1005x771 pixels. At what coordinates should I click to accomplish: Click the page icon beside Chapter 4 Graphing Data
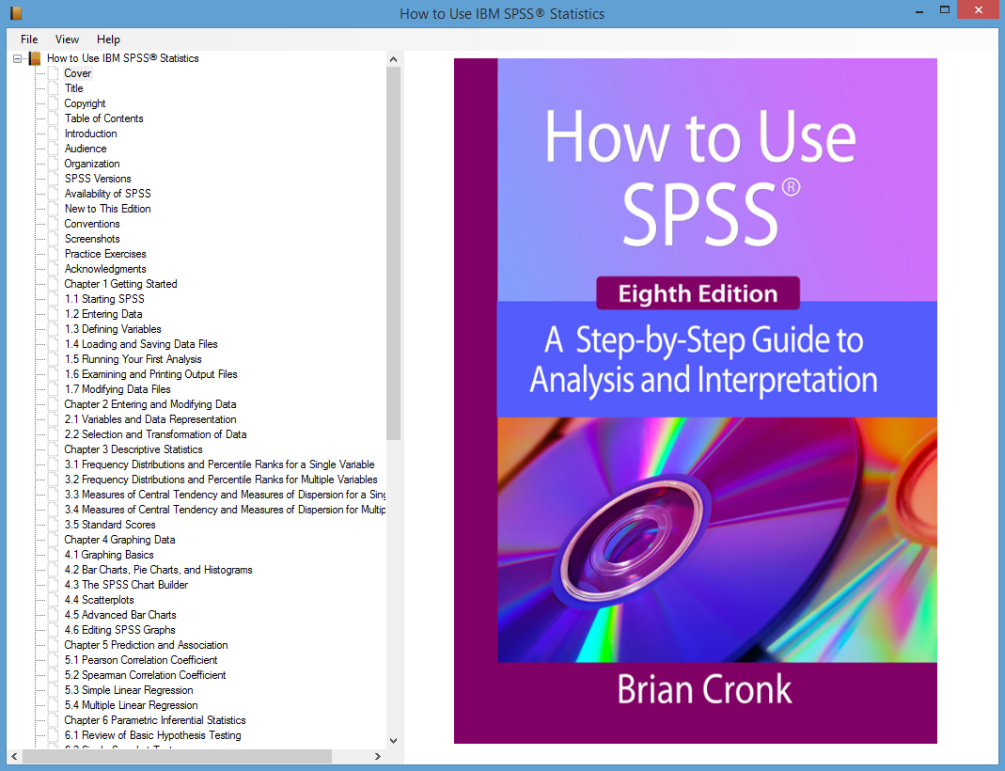click(x=54, y=540)
